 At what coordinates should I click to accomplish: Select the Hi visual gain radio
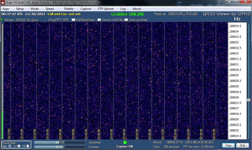click(x=28, y=146)
